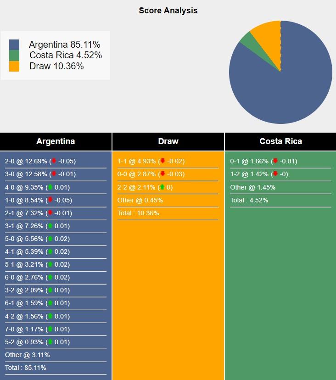Select the Draw column header
The width and height of the screenshot is (336, 380).
pyautogui.click(x=168, y=141)
